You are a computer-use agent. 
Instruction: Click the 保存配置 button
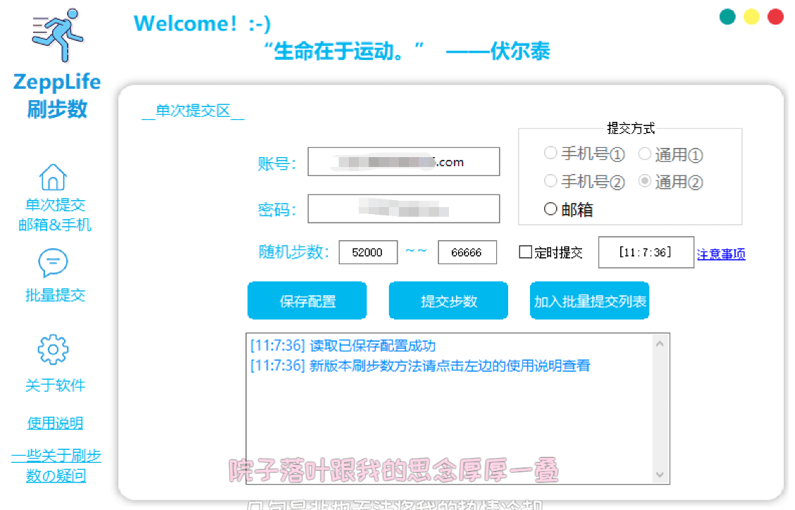point(307,300)
